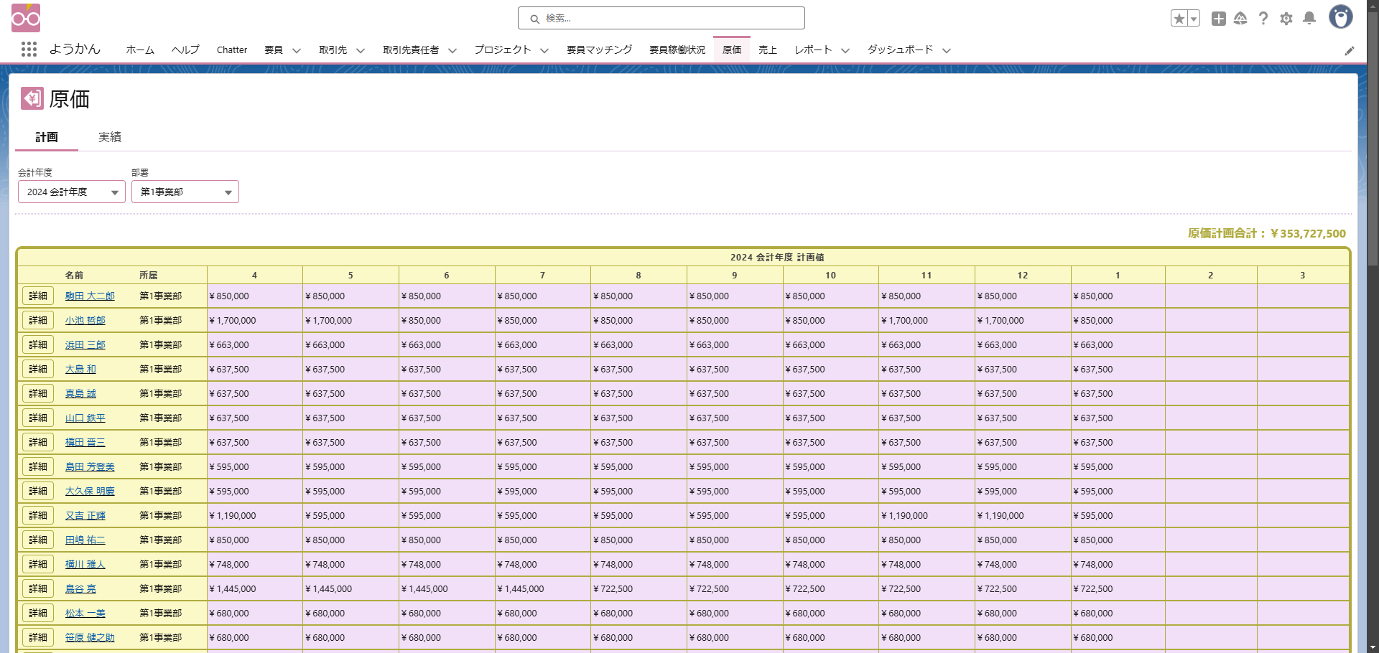Open the 小池 哲郎 name link
Viewport: 1379px width, 653px height.
[x=85, y=320]
